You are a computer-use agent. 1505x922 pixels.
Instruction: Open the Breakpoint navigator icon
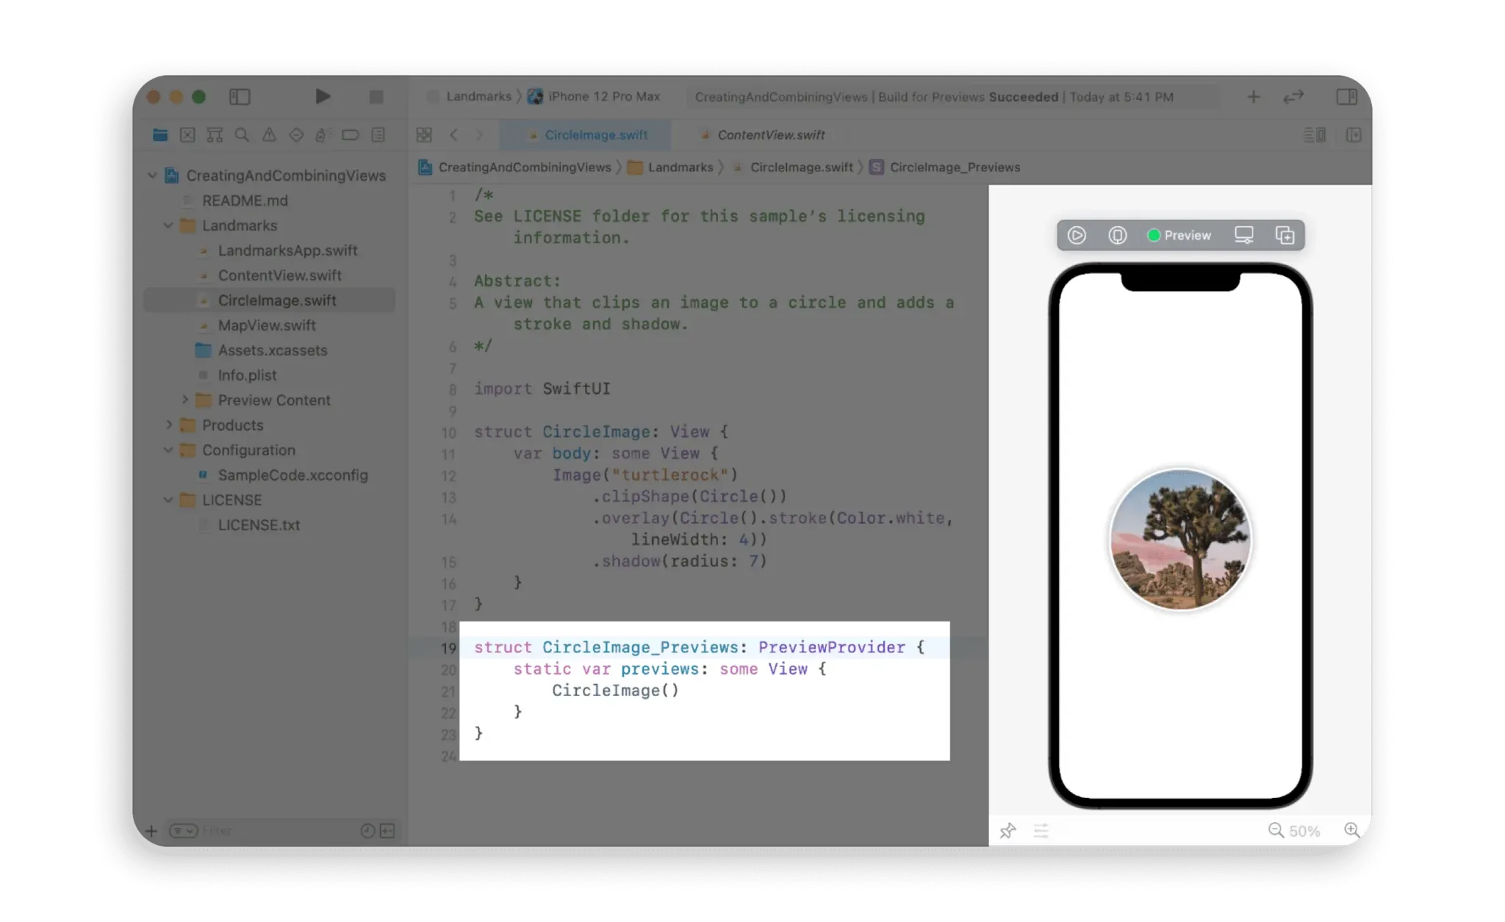(351, 135)
